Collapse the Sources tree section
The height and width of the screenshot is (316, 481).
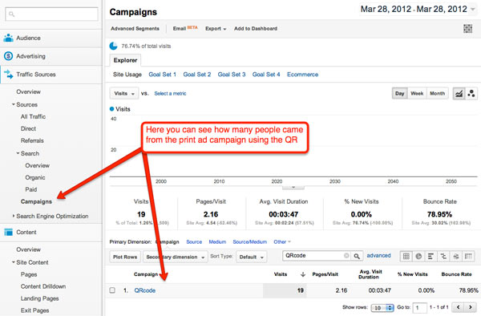point(14,104)
